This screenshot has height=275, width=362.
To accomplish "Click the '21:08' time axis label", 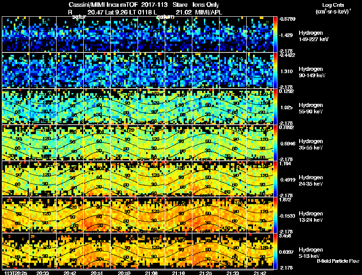I will (151, 273).
